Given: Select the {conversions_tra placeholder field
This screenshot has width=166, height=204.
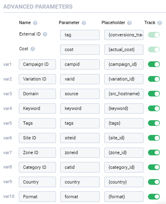Looking at the screenshot, I should [124, 35].
